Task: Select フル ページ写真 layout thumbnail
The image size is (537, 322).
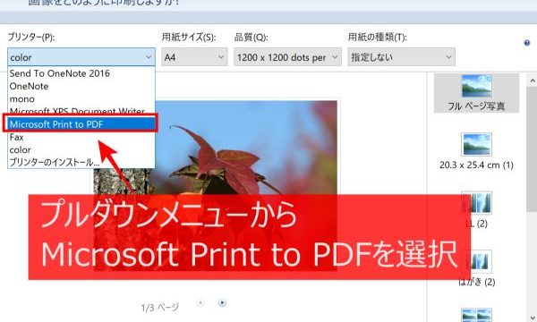Action: 476,93
